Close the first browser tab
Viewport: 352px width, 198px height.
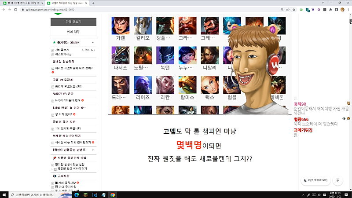pyautogui.click(x=42, y=3)
